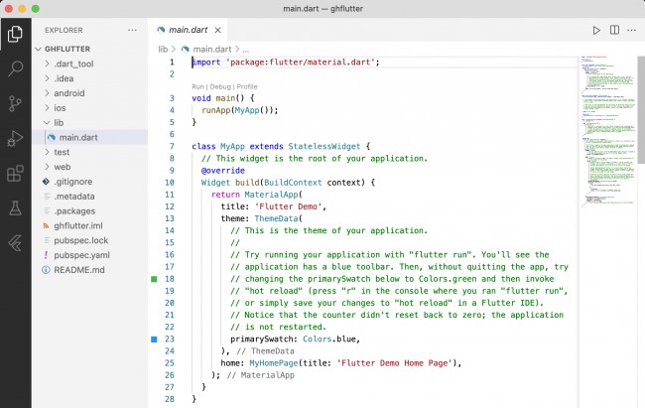Image resolution: width=645 pixels, height=408 pixels.
Task: Click the Profile code lens link
Action: click(x=247, y=86)
